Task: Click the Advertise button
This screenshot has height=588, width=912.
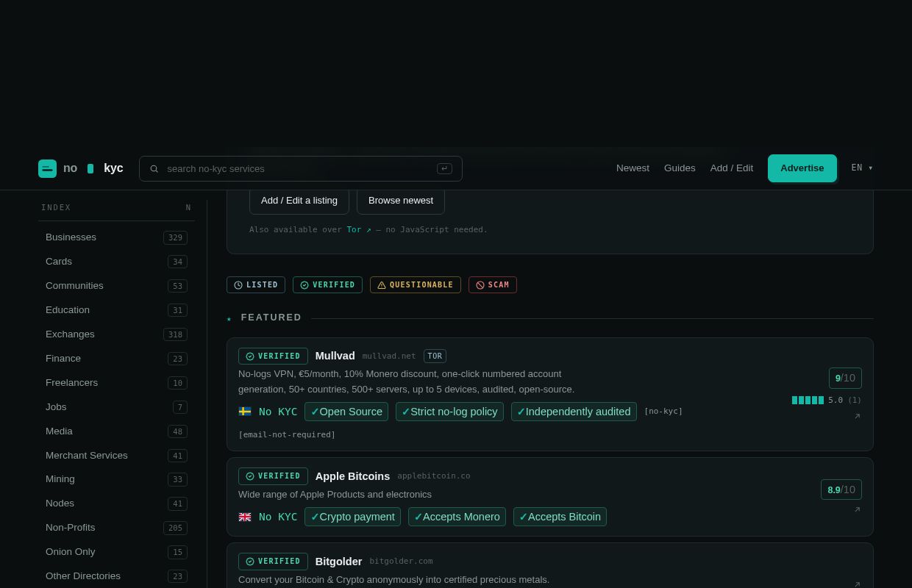Action: tap(802, 168)
